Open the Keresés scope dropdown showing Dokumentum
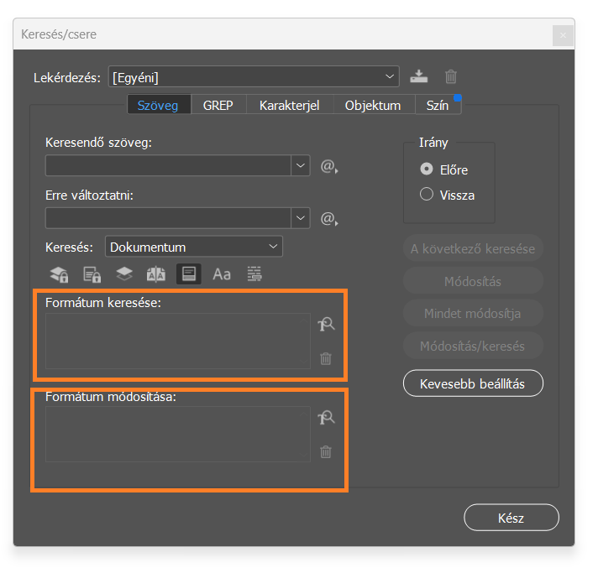Screen dimensions: 598x568 coord(194,247)
